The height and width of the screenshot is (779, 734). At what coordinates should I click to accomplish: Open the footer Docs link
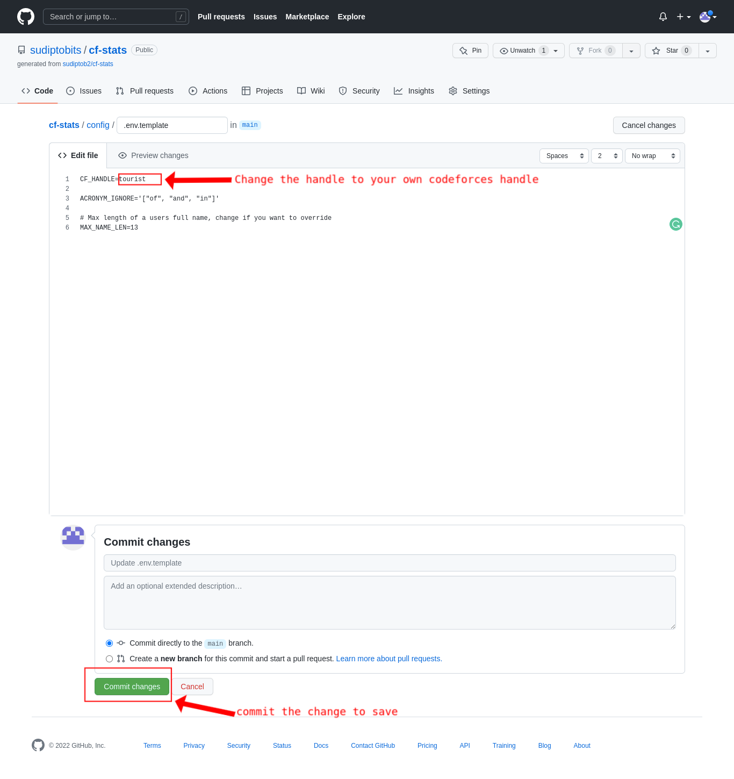pos(321,746)
